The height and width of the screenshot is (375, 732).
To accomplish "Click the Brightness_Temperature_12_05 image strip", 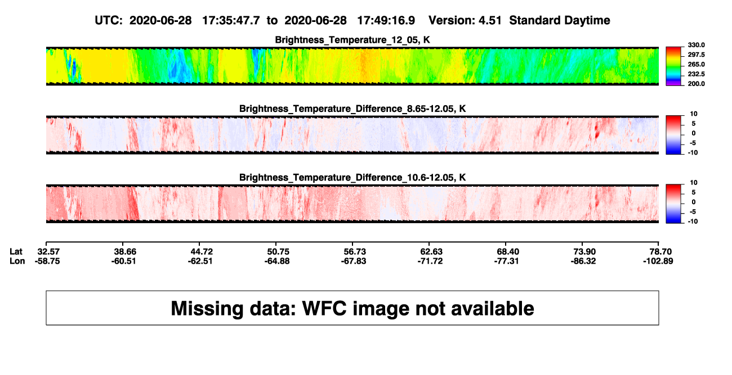I will click(352, 66).
